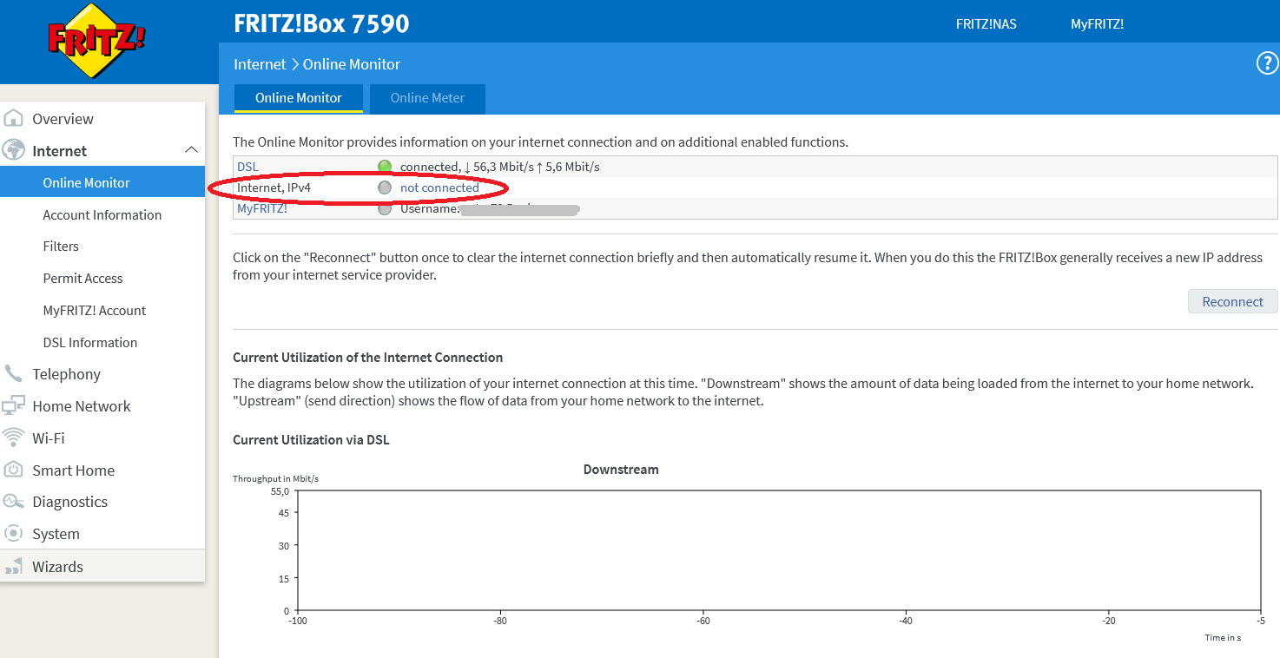Click the MyFRITZ! link in the status table

[x=262, y=208]
